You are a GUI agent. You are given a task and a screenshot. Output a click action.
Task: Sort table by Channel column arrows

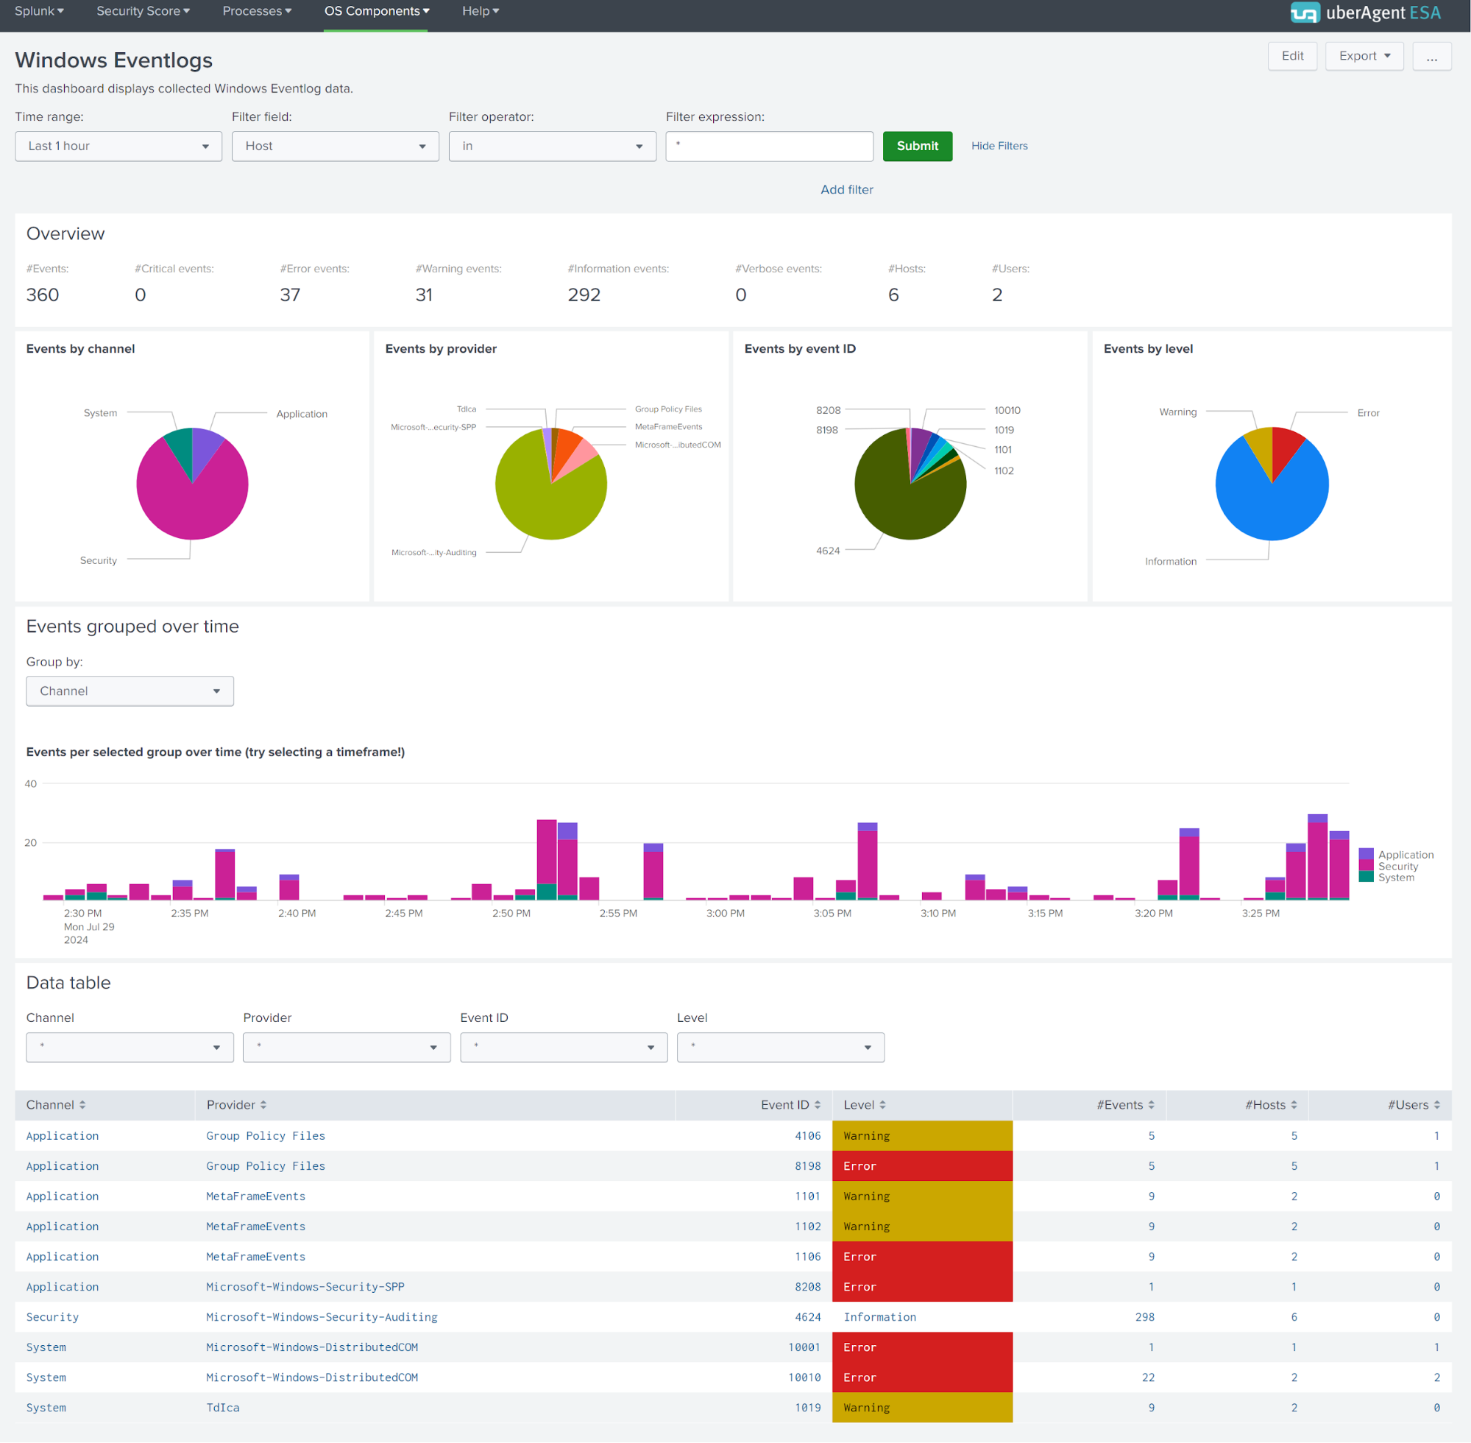(x=82, y=1105)
